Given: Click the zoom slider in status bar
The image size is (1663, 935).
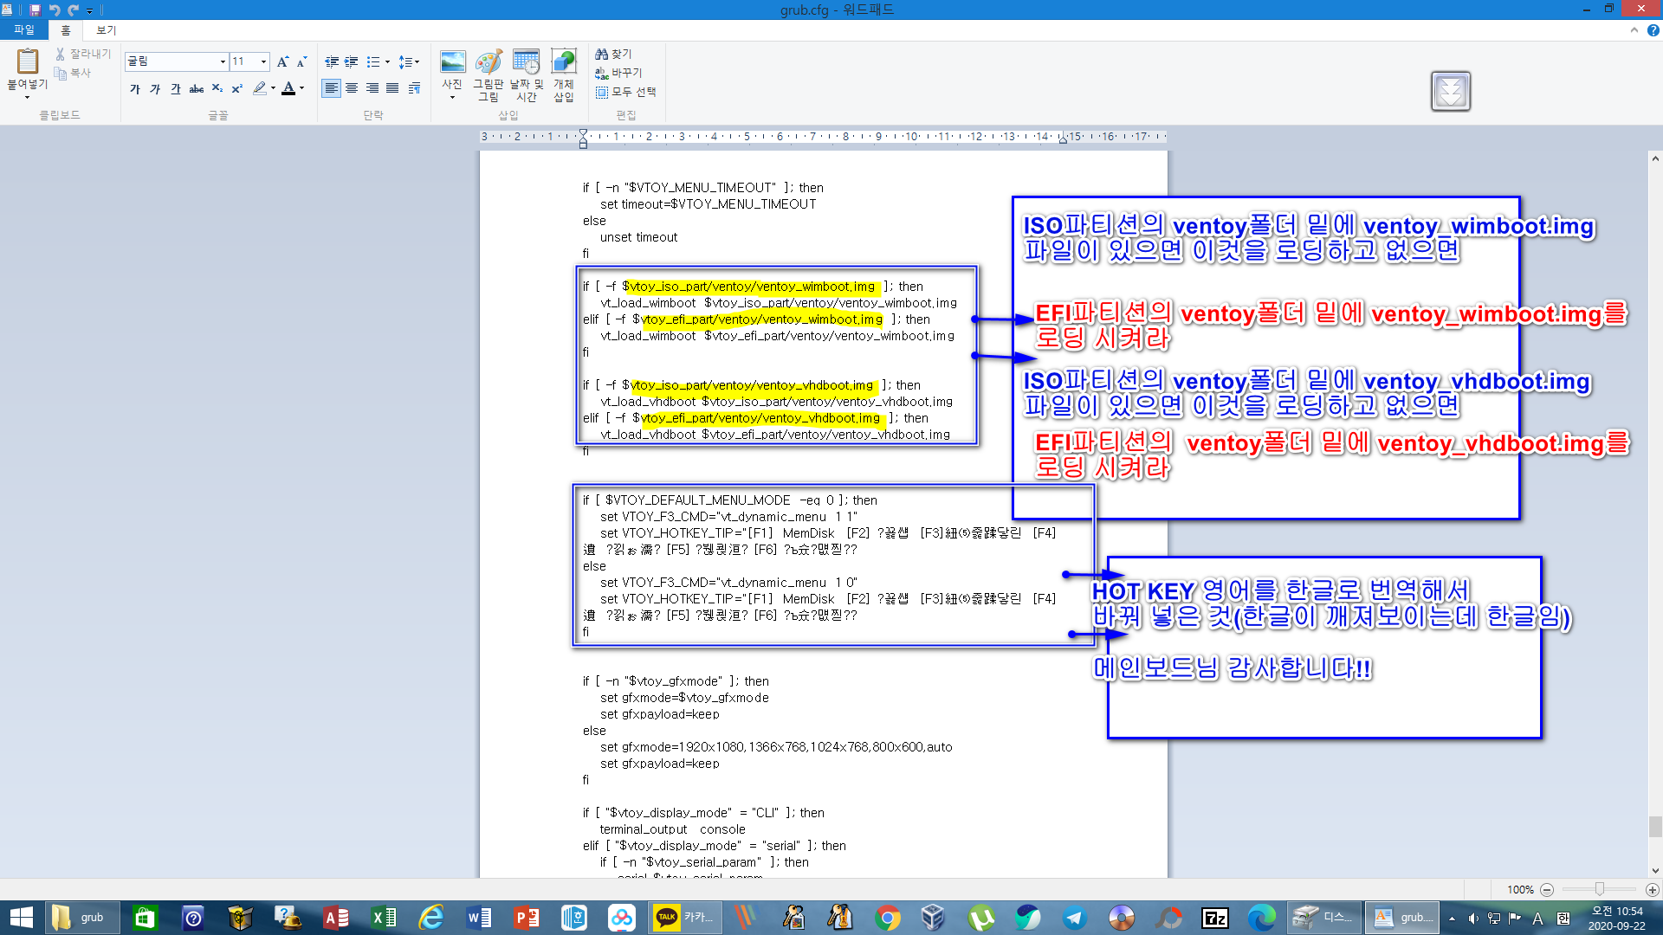Looking at the screenshot, I should [x=1600, y=889].
